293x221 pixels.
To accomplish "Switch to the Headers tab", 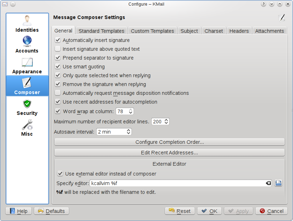I will click(x=239, y=31).
